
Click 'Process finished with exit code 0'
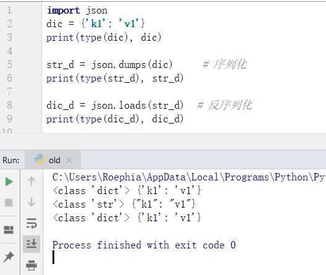click(x=144, y=245)
